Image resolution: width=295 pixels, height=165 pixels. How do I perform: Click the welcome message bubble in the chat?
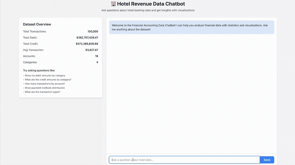tap(191, 27)
